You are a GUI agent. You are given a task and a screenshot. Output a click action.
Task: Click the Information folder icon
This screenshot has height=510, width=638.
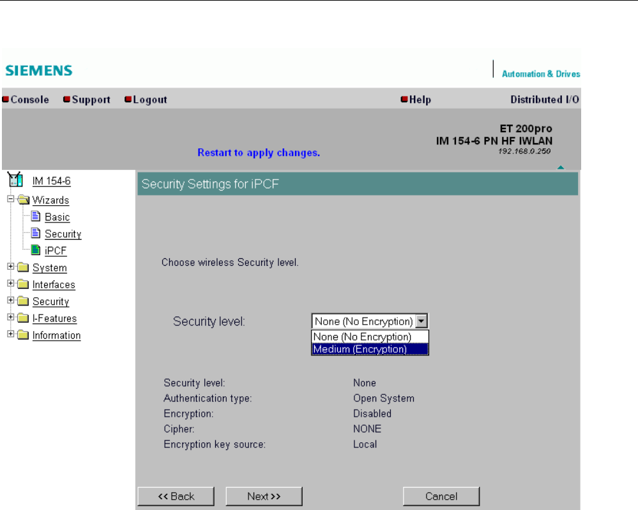[x=23, y=335]
